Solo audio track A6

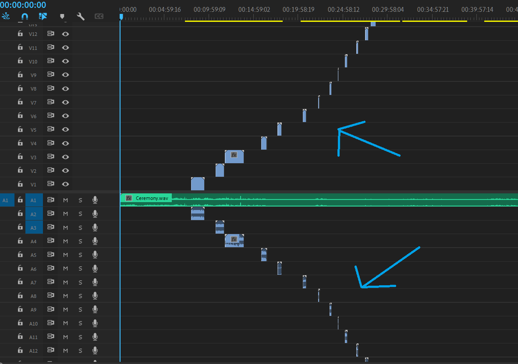[x=80, y=268]
